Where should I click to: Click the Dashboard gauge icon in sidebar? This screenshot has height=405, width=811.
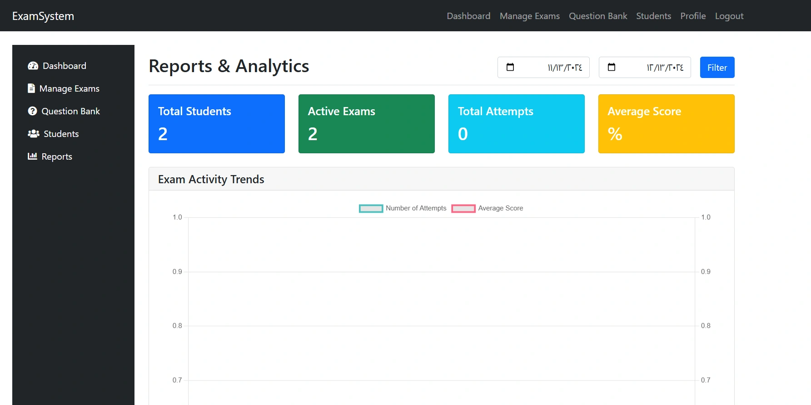(33, 66)
